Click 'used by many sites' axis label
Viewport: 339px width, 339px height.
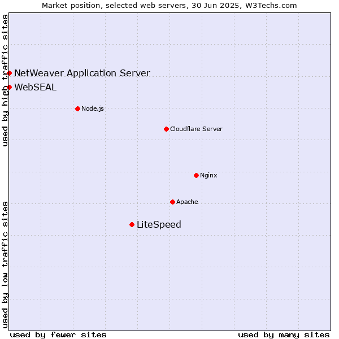(x=284, y=335)
